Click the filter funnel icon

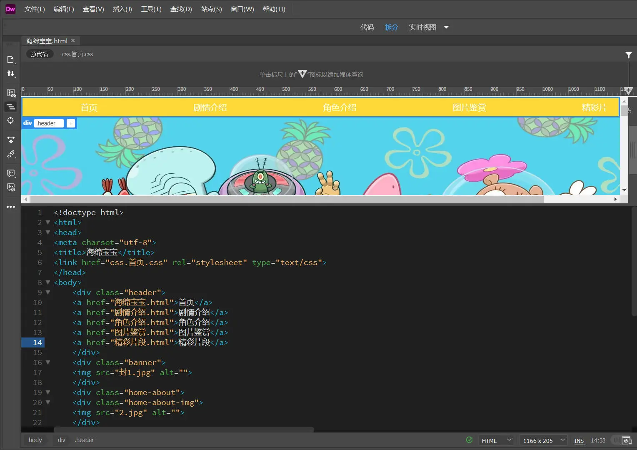tap(629, 55)
